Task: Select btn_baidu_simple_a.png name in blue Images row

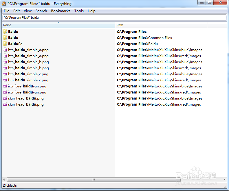Action: (x=28, y=50)
